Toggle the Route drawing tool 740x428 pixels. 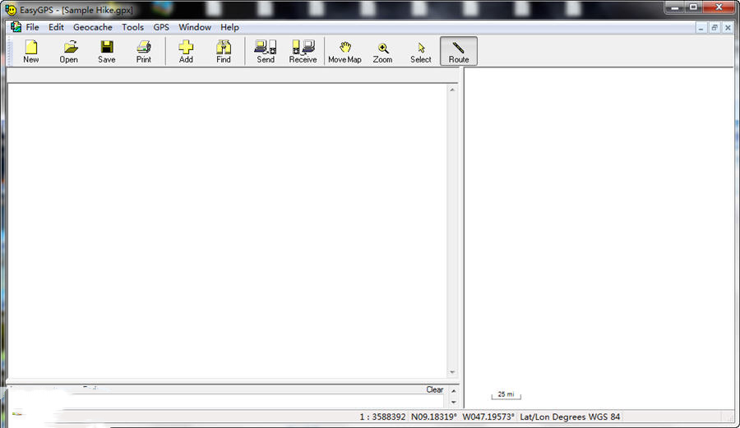pyautogui.click(x=459, y=52)
